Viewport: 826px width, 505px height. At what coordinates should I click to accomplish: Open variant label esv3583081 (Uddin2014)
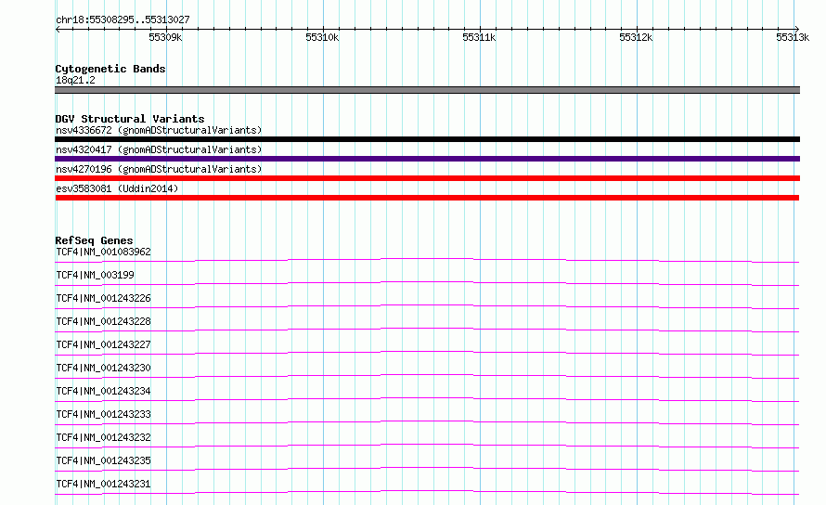(x=117, y=188)
